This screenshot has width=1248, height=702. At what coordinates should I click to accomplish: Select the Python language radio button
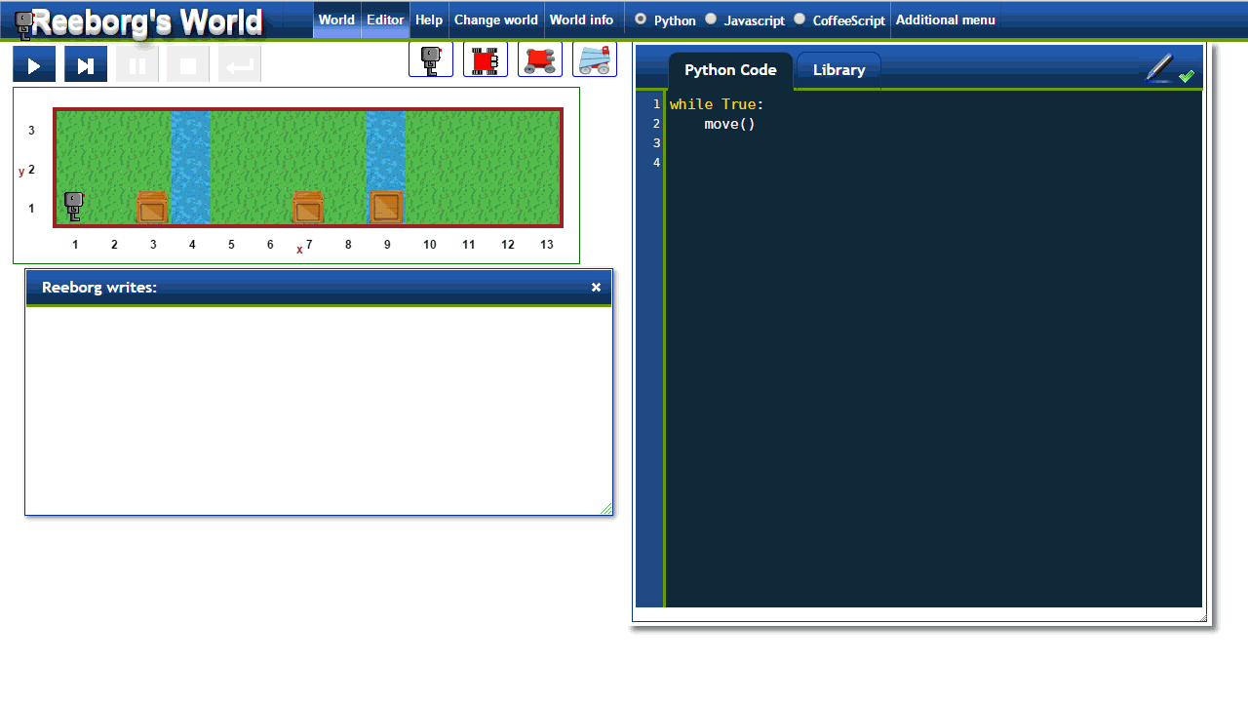(x=641, y=19)
